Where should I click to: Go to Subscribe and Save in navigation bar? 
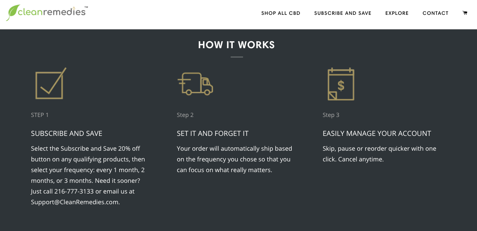342,13
